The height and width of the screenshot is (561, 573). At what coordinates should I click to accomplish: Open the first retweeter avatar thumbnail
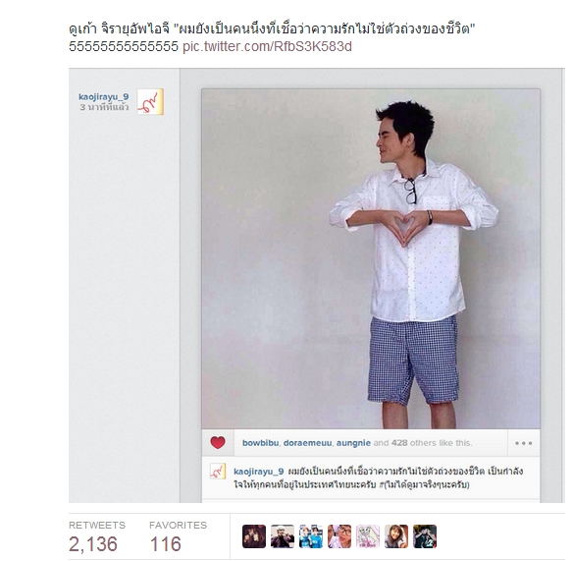(254, 536)
